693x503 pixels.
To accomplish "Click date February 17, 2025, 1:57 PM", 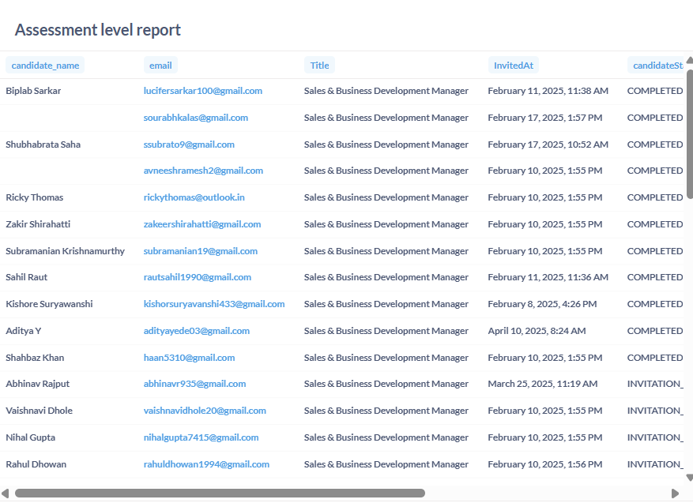I will pyautogui.click(x=545, y=118).
